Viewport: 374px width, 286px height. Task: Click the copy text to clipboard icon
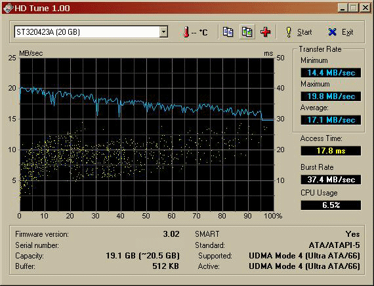coord(228,32)
